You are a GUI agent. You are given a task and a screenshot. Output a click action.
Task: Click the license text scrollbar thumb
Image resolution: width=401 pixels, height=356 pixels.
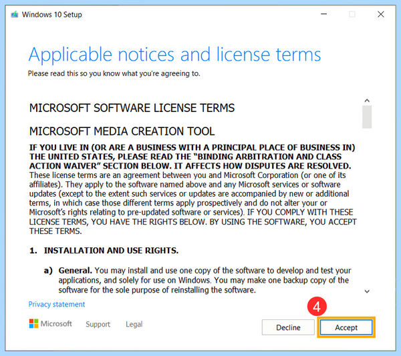(367, 117)
